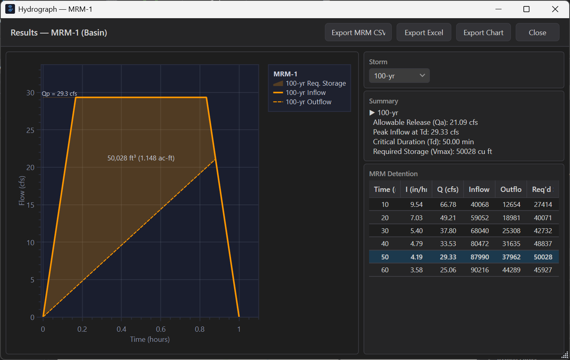Click Export Excel
Image resolution: width=570 pixels, height=360 pixels.
pos(424,32)
